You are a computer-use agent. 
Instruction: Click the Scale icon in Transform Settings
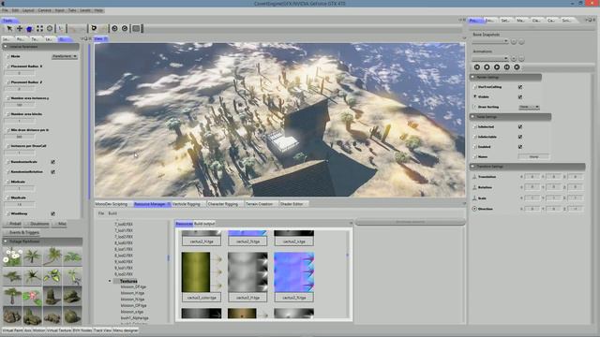coord(474,198)
